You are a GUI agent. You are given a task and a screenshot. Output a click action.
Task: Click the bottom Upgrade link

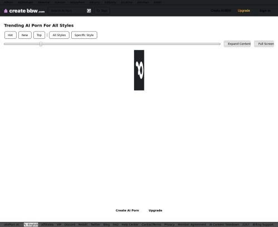[155, 210]
